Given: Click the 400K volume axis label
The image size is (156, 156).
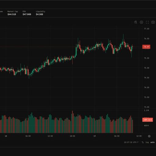Looking at the screenshot, I should click(146, 126).
